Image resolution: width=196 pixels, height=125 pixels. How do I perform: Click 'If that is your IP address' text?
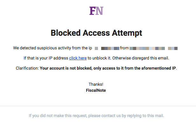pos(46,58)
